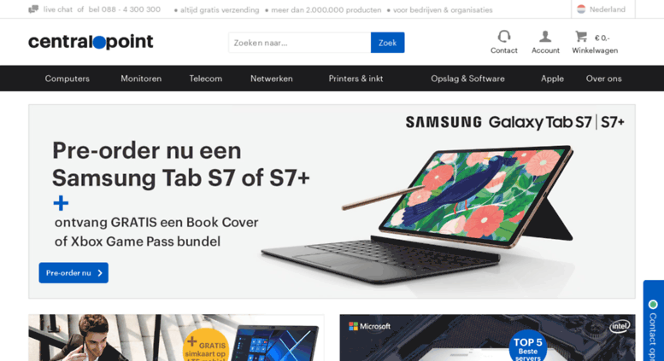This screenshot has height=361, width=664.
Task: Click the blue plus icon in banner
Action: (x=61, y=203)
